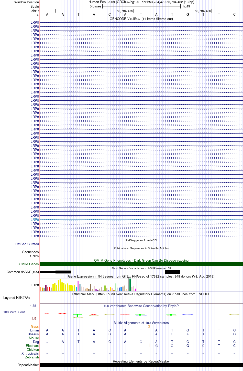The width and height of the screenshot is (243, 371).
Task: Select the Human alignment row label
Action: click(x=34, y=330)
